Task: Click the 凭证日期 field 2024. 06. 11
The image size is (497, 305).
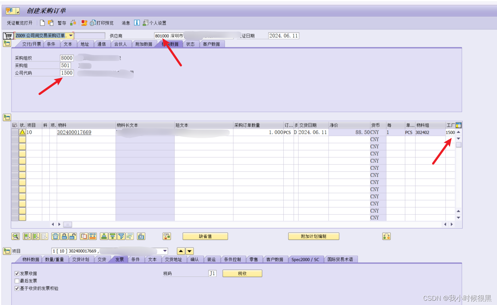Action: [284, 36]
